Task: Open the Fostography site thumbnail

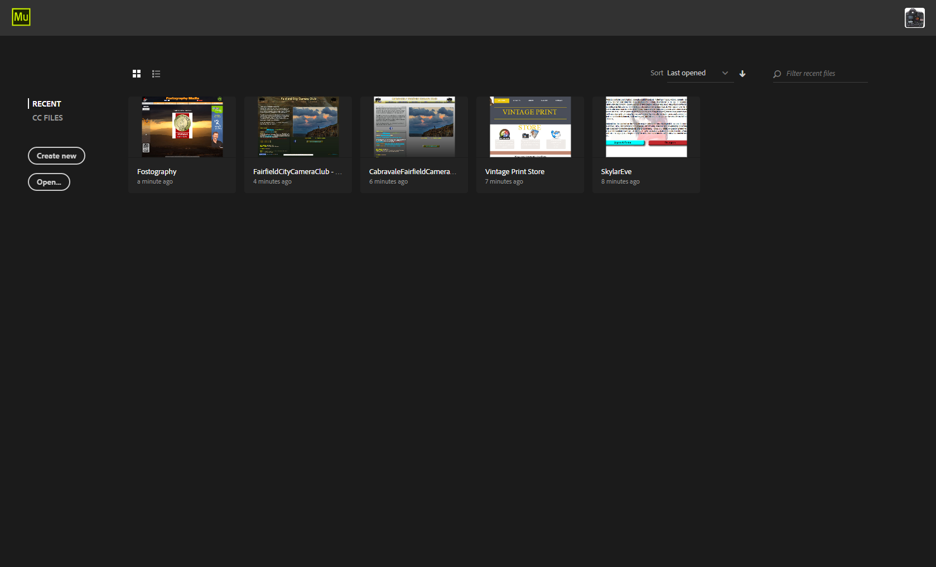Action: 182,127
